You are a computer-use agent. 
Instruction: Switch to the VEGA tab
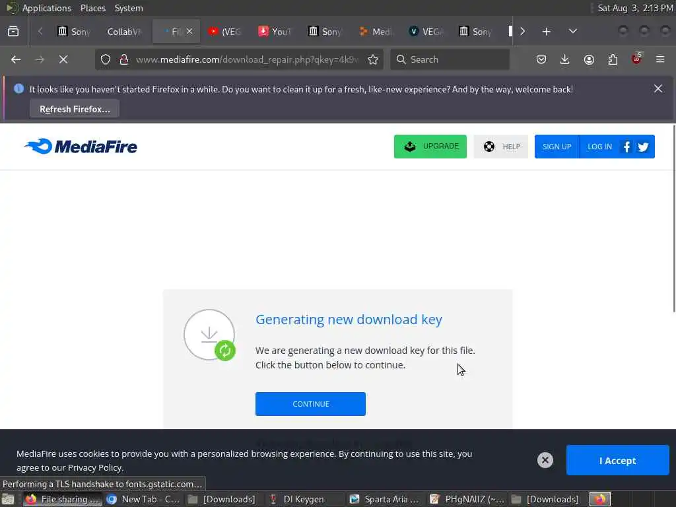[x=426, y=32]
